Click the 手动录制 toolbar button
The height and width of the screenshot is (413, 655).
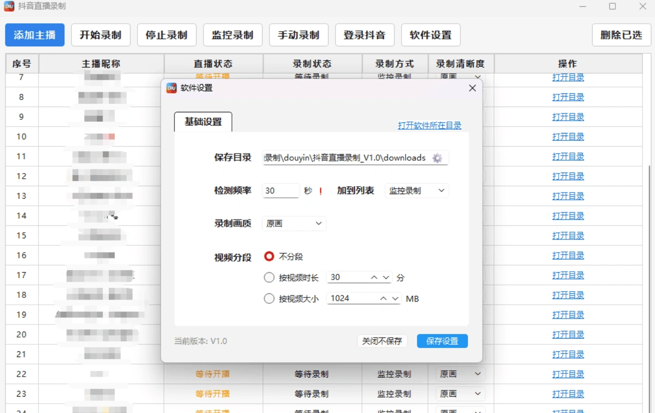point(298,35)
